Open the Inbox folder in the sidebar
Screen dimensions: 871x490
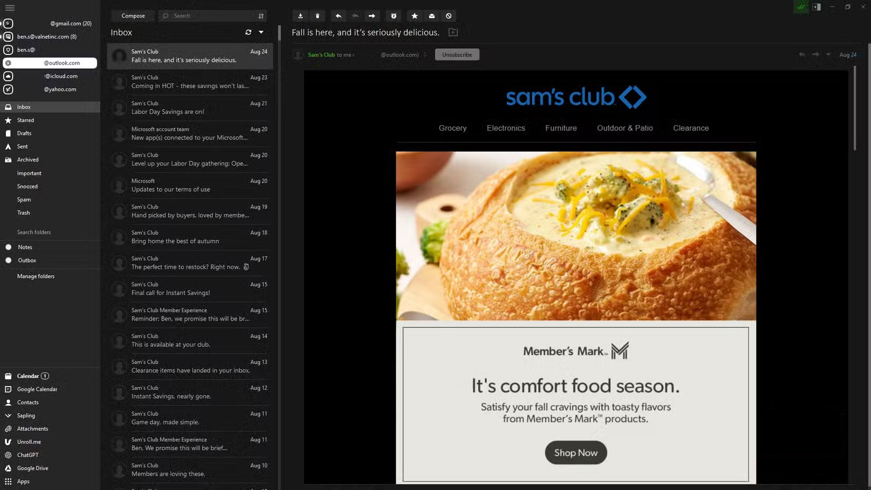tap(50, 107)
